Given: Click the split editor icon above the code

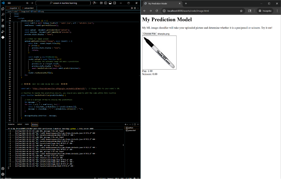Looking at the screenshot, I should click(135, 8).
